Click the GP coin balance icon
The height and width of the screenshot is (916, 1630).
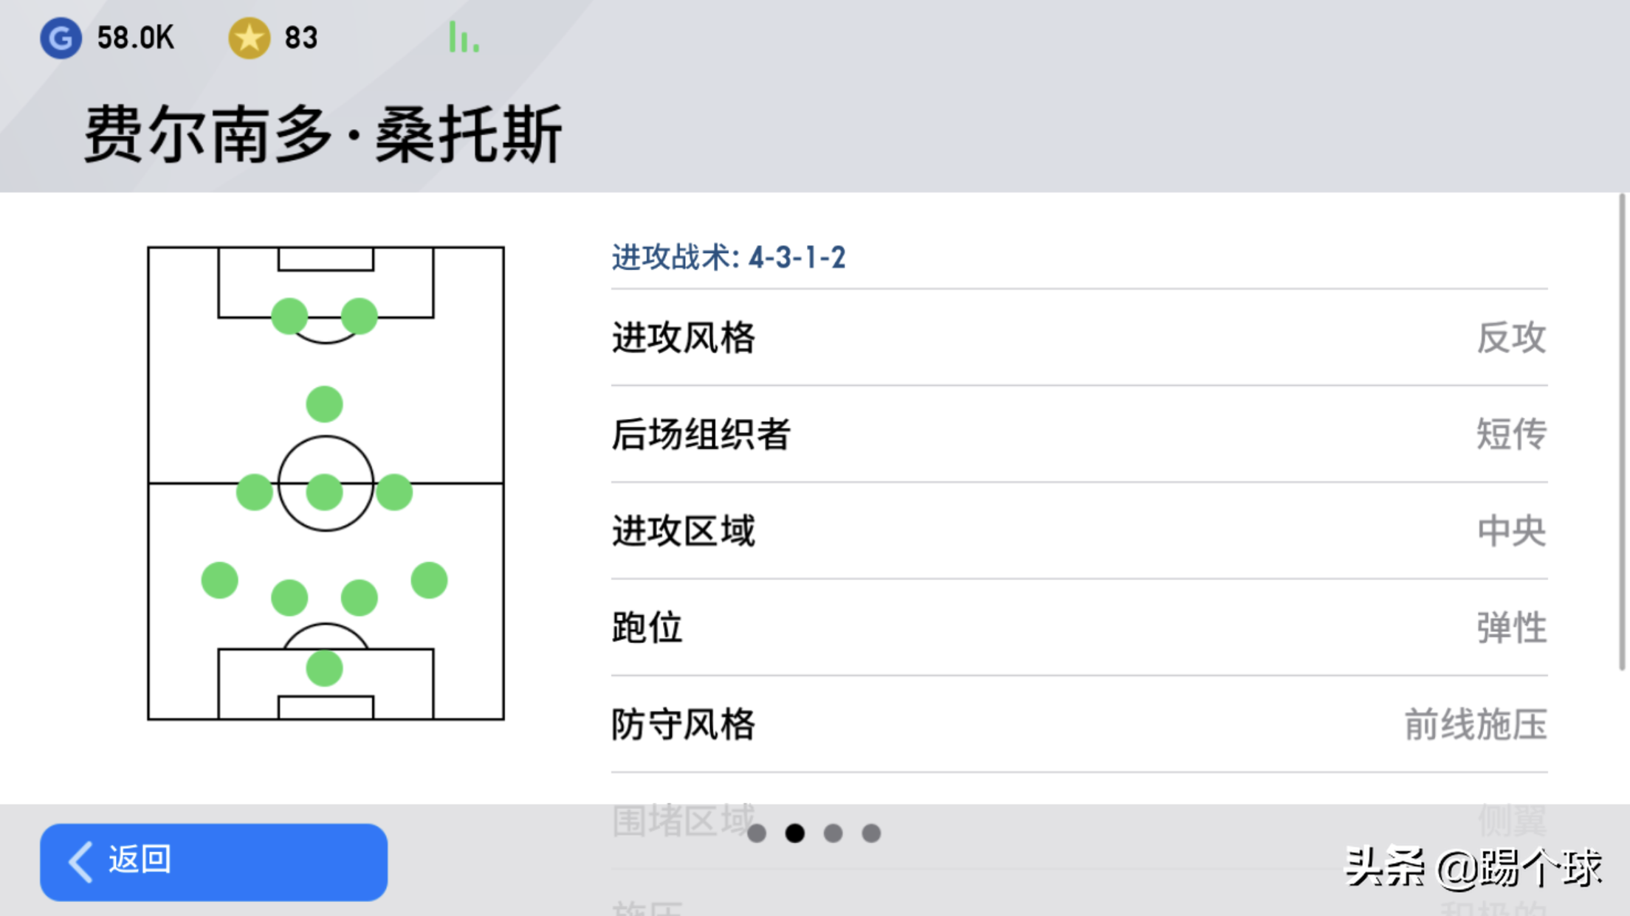coord(61,38)
